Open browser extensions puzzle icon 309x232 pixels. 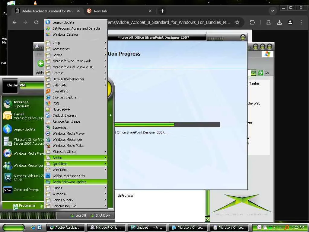253,22
